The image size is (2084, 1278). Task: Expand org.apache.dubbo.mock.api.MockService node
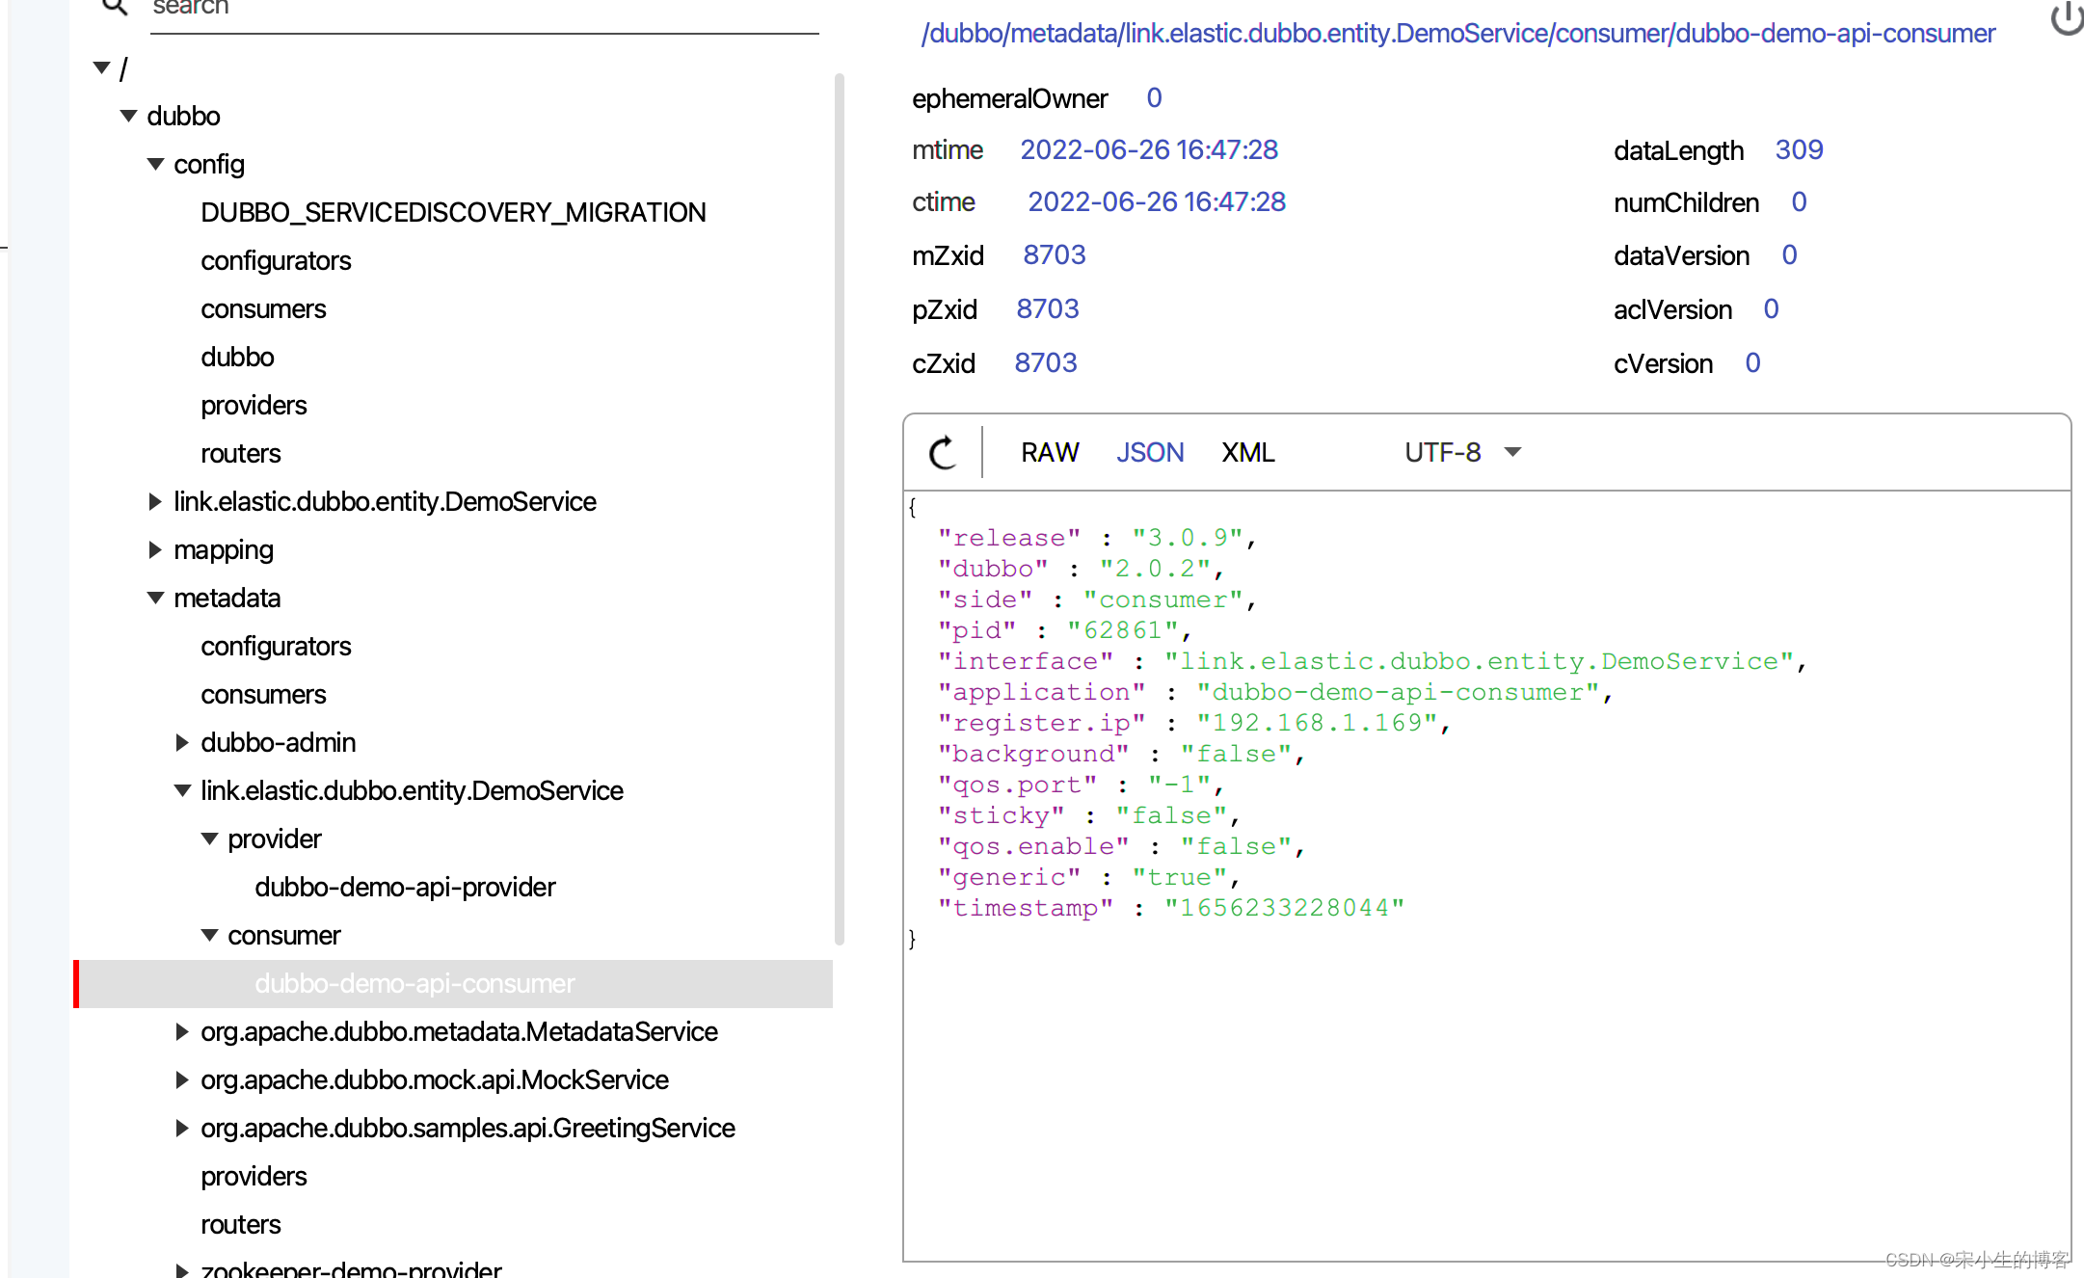182,1079
